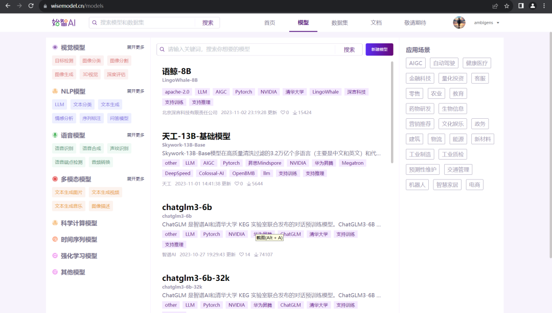Click download icon showing 15424
The image size is (552, 313).
pos(295,113)
